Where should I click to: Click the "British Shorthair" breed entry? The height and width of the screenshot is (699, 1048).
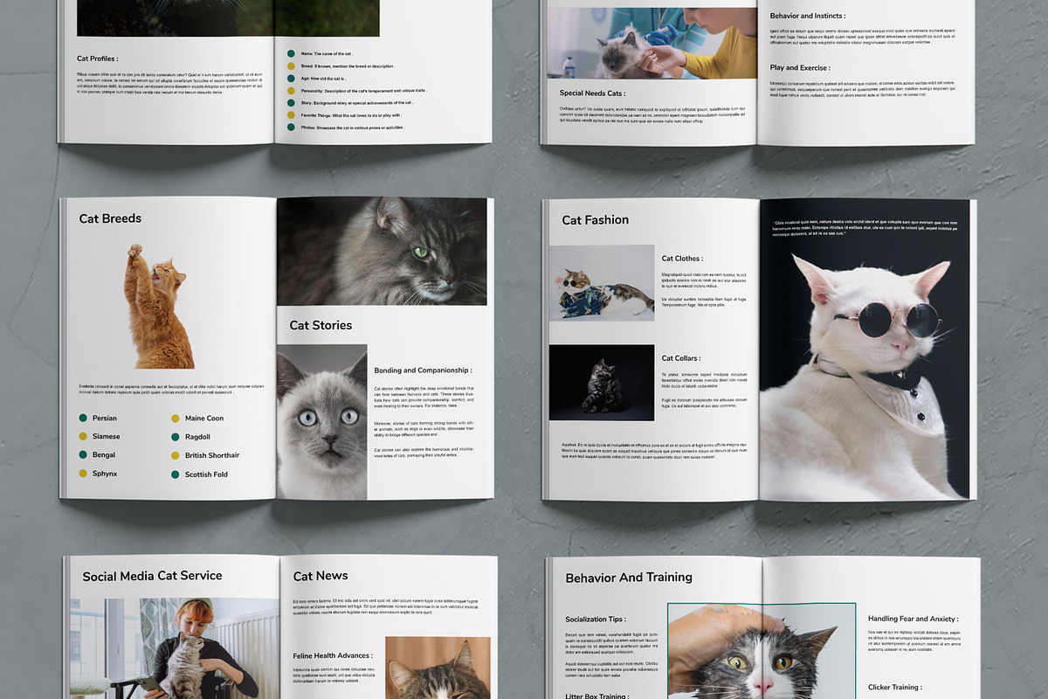(x=204, y=456)
